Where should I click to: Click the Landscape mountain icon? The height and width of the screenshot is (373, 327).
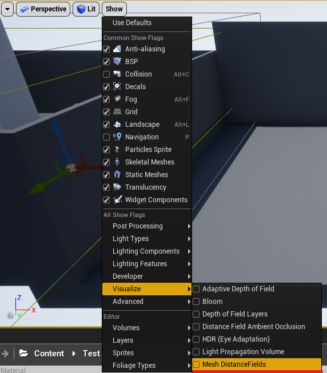pyautogui.click(x=117, y=124)
